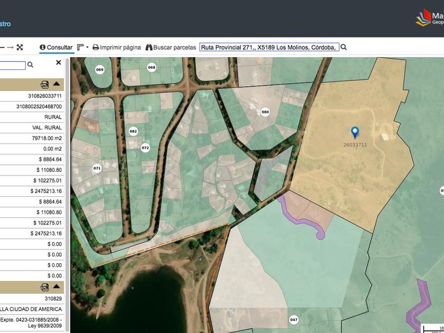Click the full extent zoom icon

[20, 48]
